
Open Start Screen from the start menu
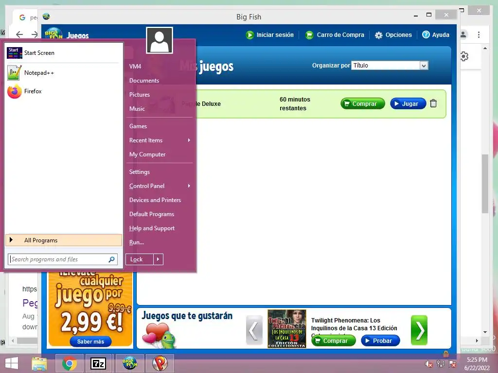pyautogui.click(x=64, y=53)
